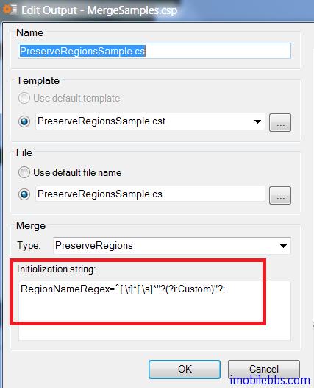314x388 pixels.
Task: Click the CodeSmith icon in title bar
Action: (10, 10)
